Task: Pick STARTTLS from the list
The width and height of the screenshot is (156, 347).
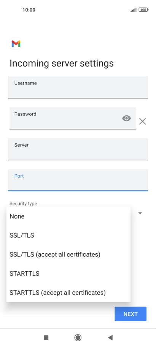Action: [68, 273]
